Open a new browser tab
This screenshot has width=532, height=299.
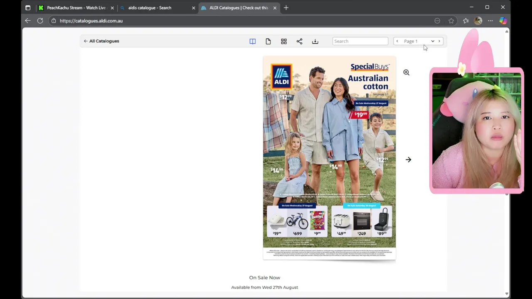286,8
